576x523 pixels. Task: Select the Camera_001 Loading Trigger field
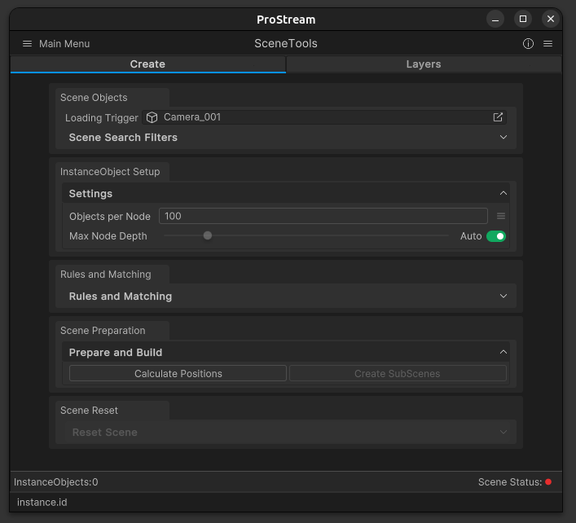(x=324, y=117)
